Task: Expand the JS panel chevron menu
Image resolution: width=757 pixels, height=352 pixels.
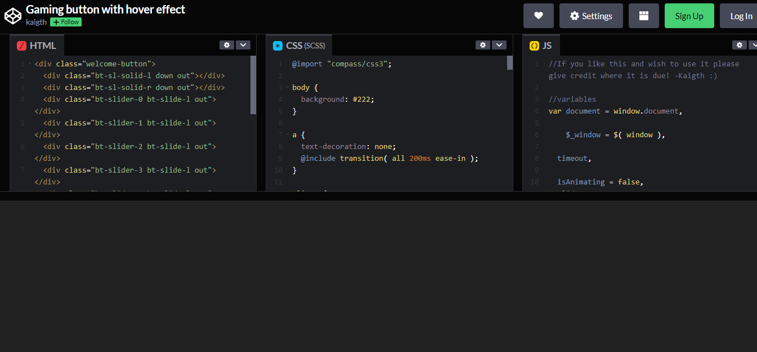Action: tap(754, 44)
